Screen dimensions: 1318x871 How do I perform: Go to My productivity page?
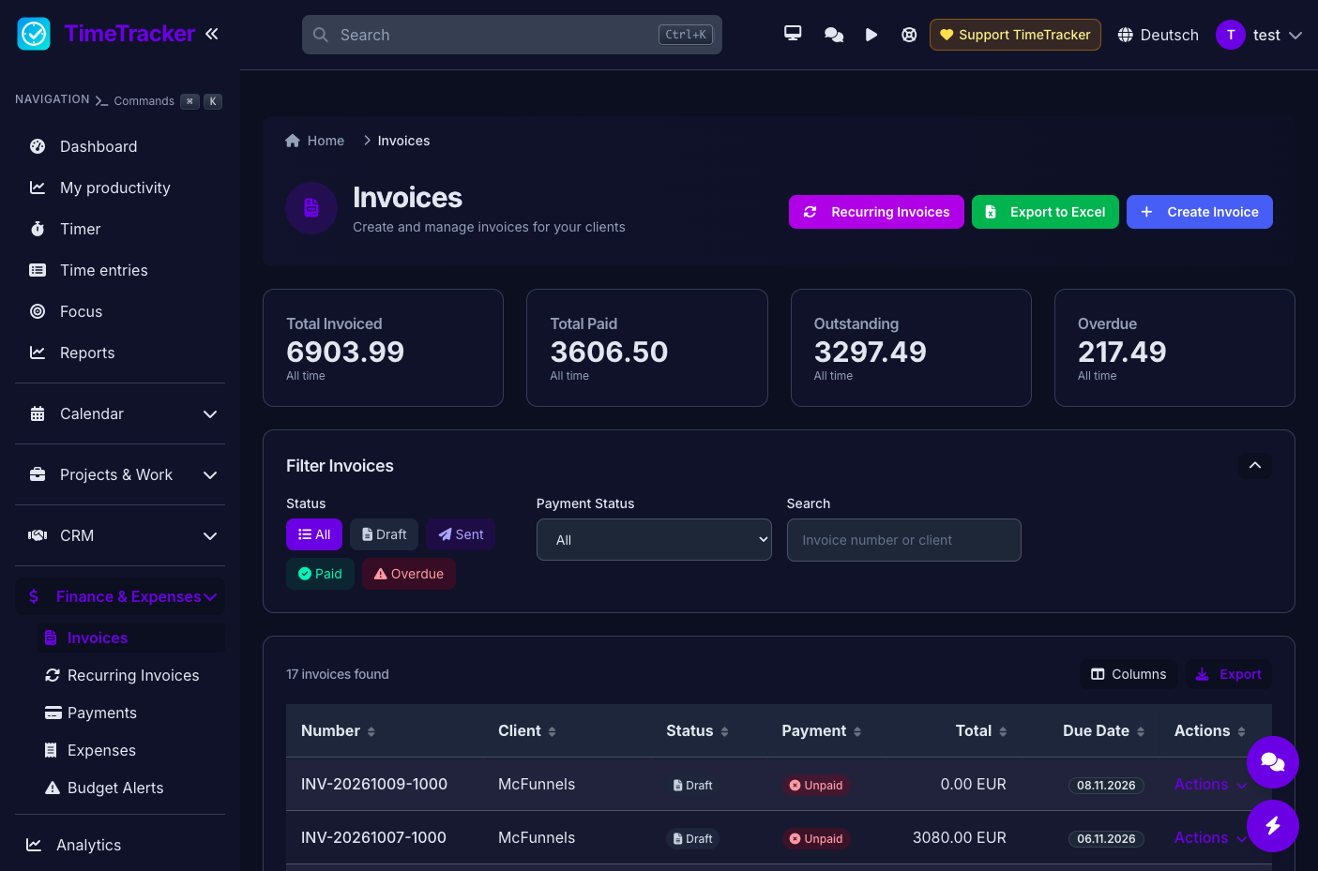(120, 188)
